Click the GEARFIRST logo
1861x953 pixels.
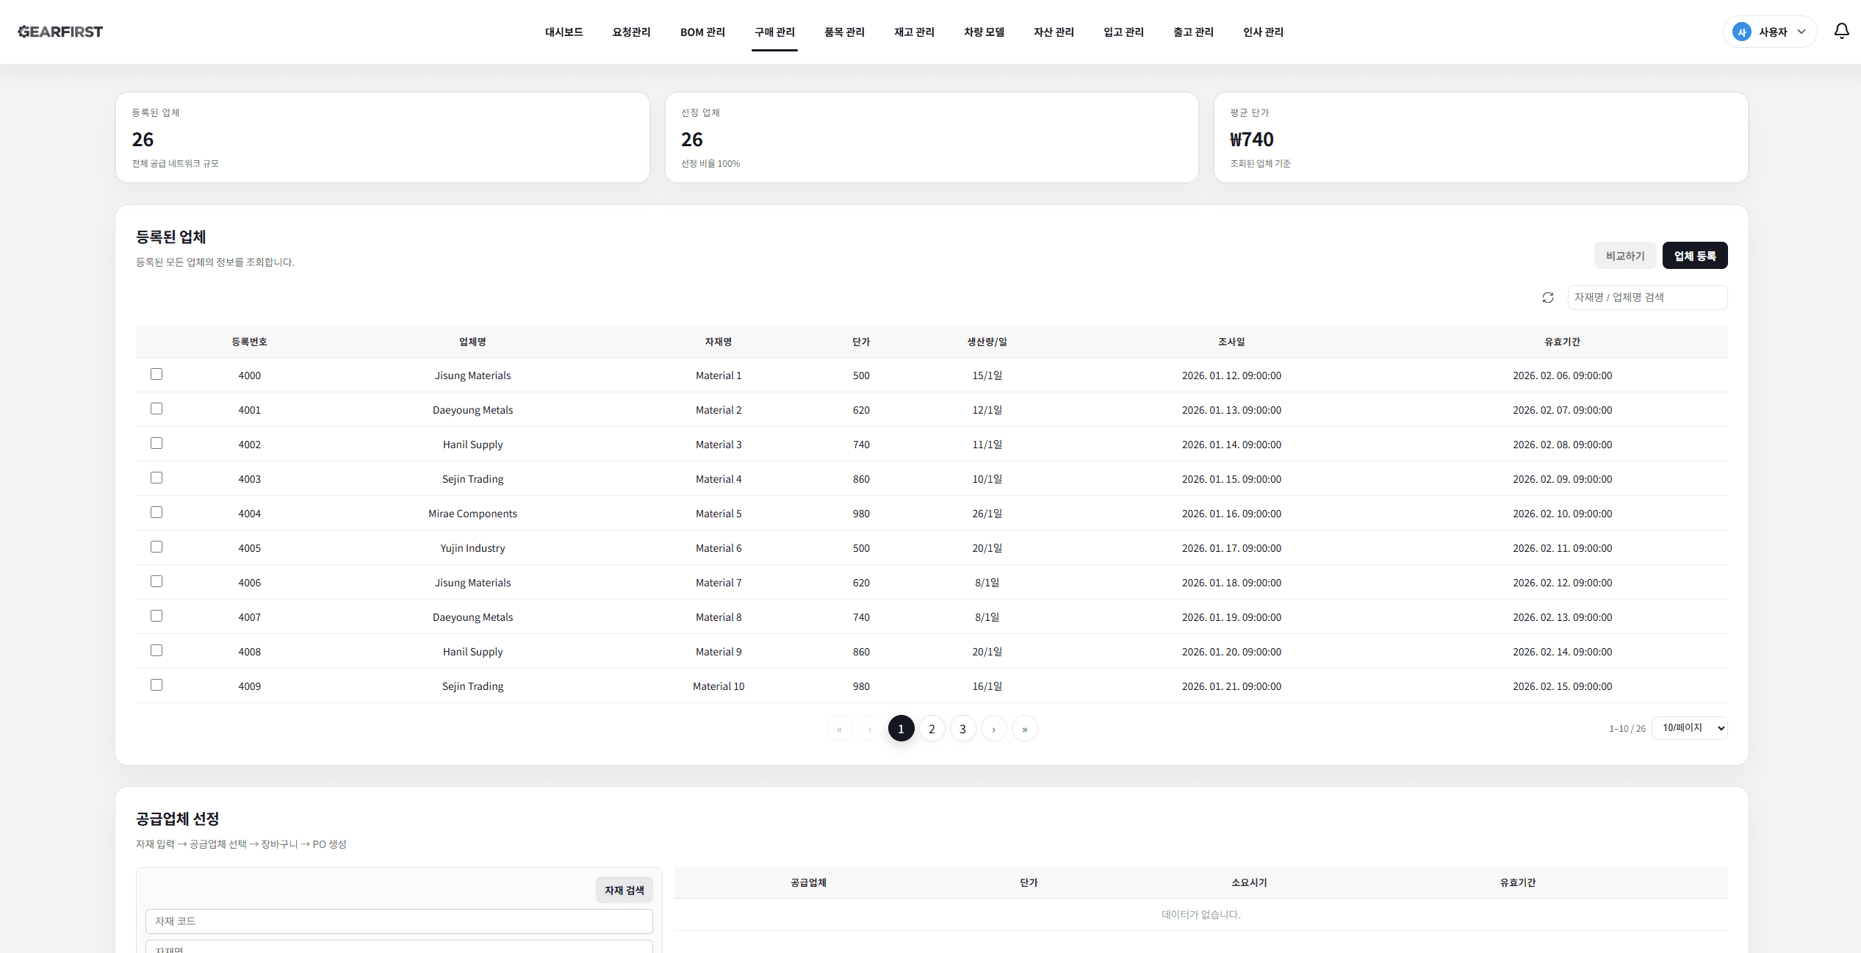60,32
